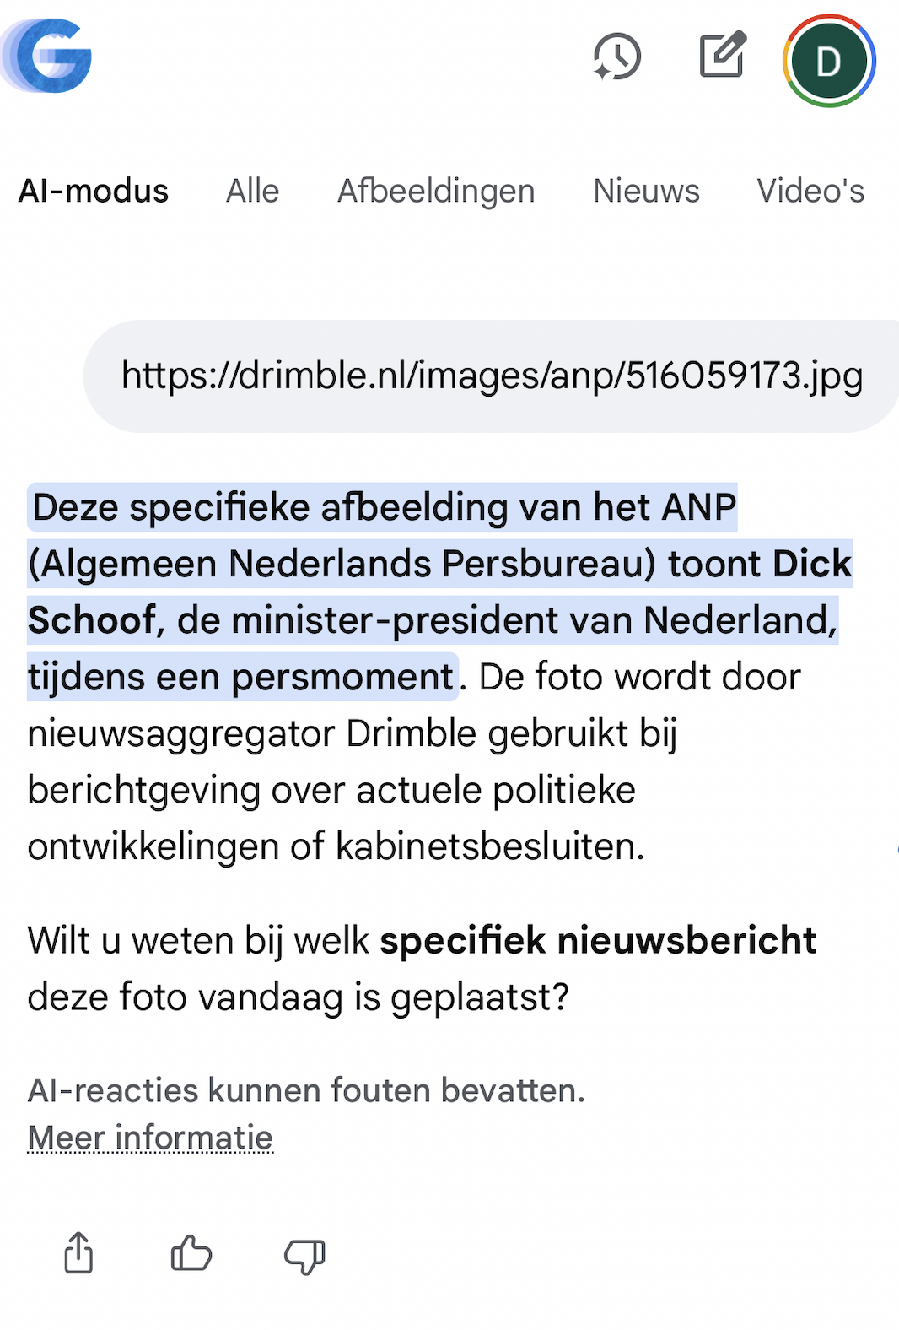
Task: Click the drimble.nl image URL query bubble
Action: [x=492, y=376]
